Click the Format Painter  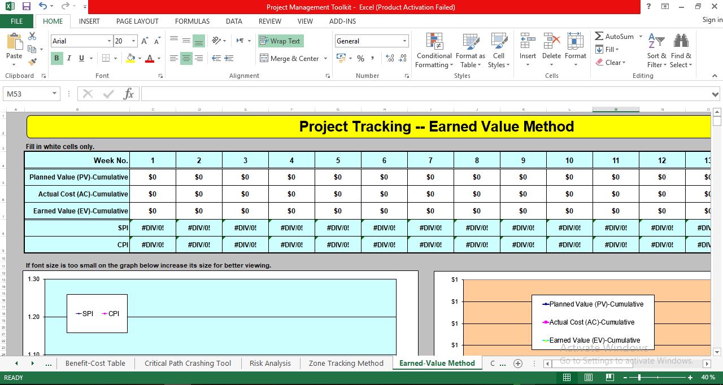click(33, 62)
